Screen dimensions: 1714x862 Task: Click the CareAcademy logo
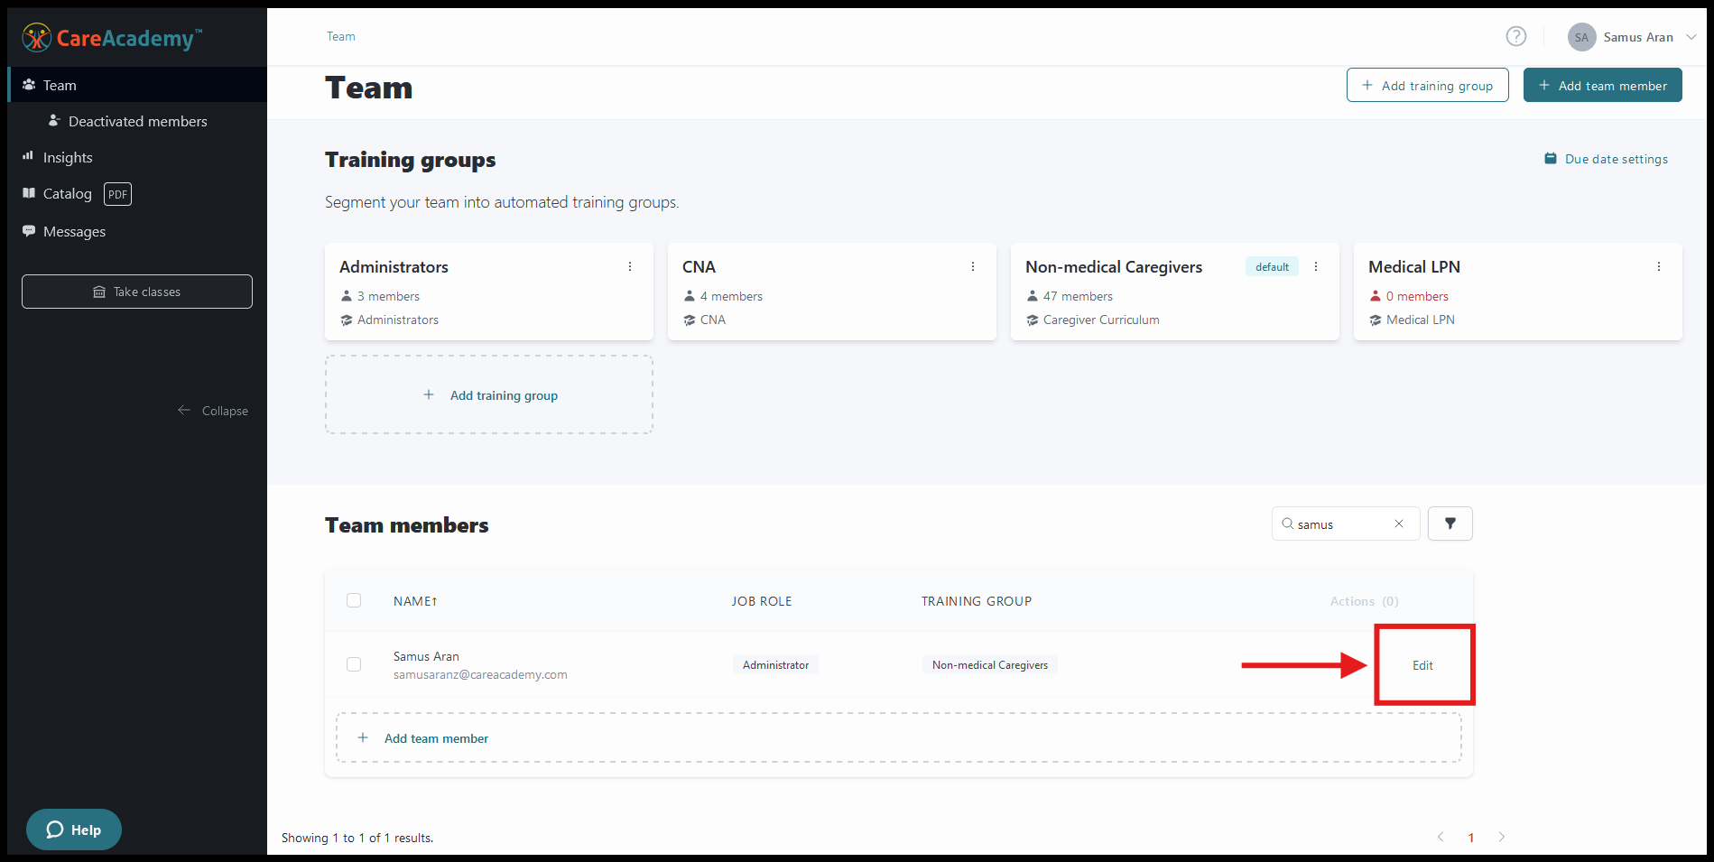[x=112, y=38]
